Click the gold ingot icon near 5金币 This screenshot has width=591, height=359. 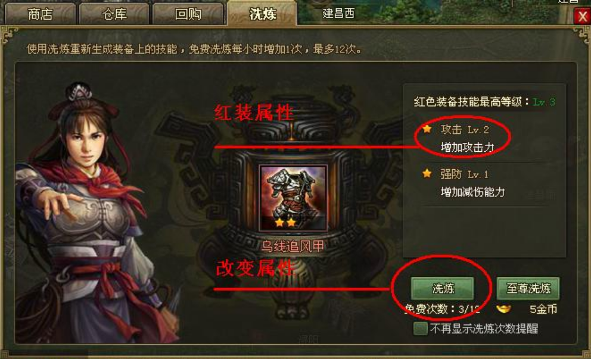pos(504,309)
